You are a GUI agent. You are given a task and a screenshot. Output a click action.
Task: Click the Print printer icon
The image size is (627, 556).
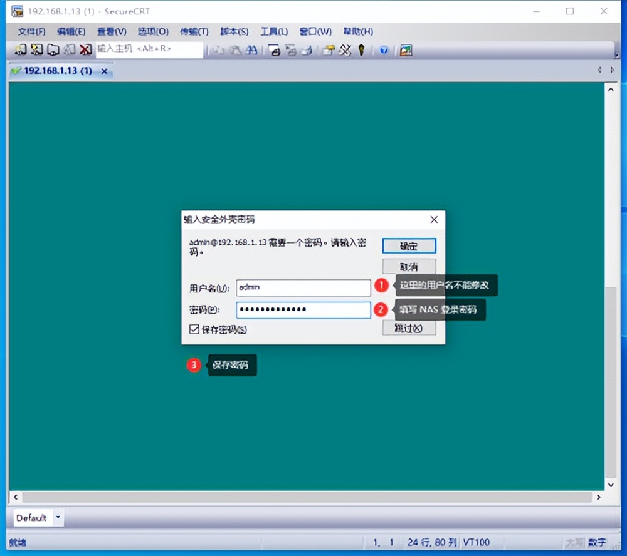click(275, 51)
